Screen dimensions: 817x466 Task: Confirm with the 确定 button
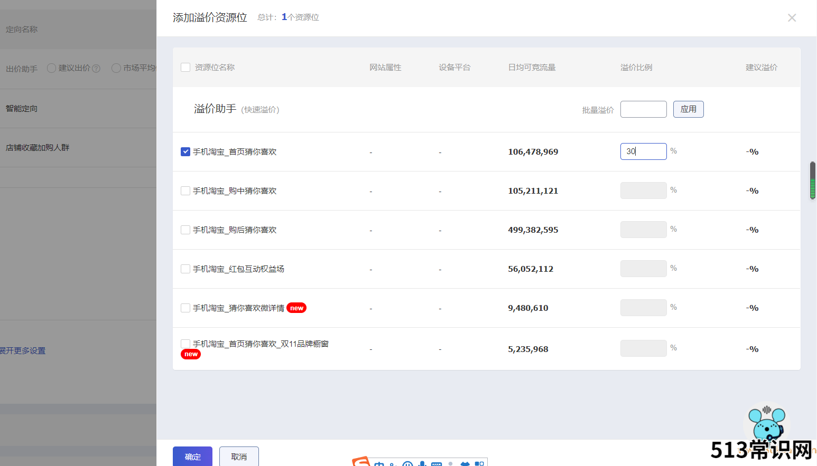192,457
